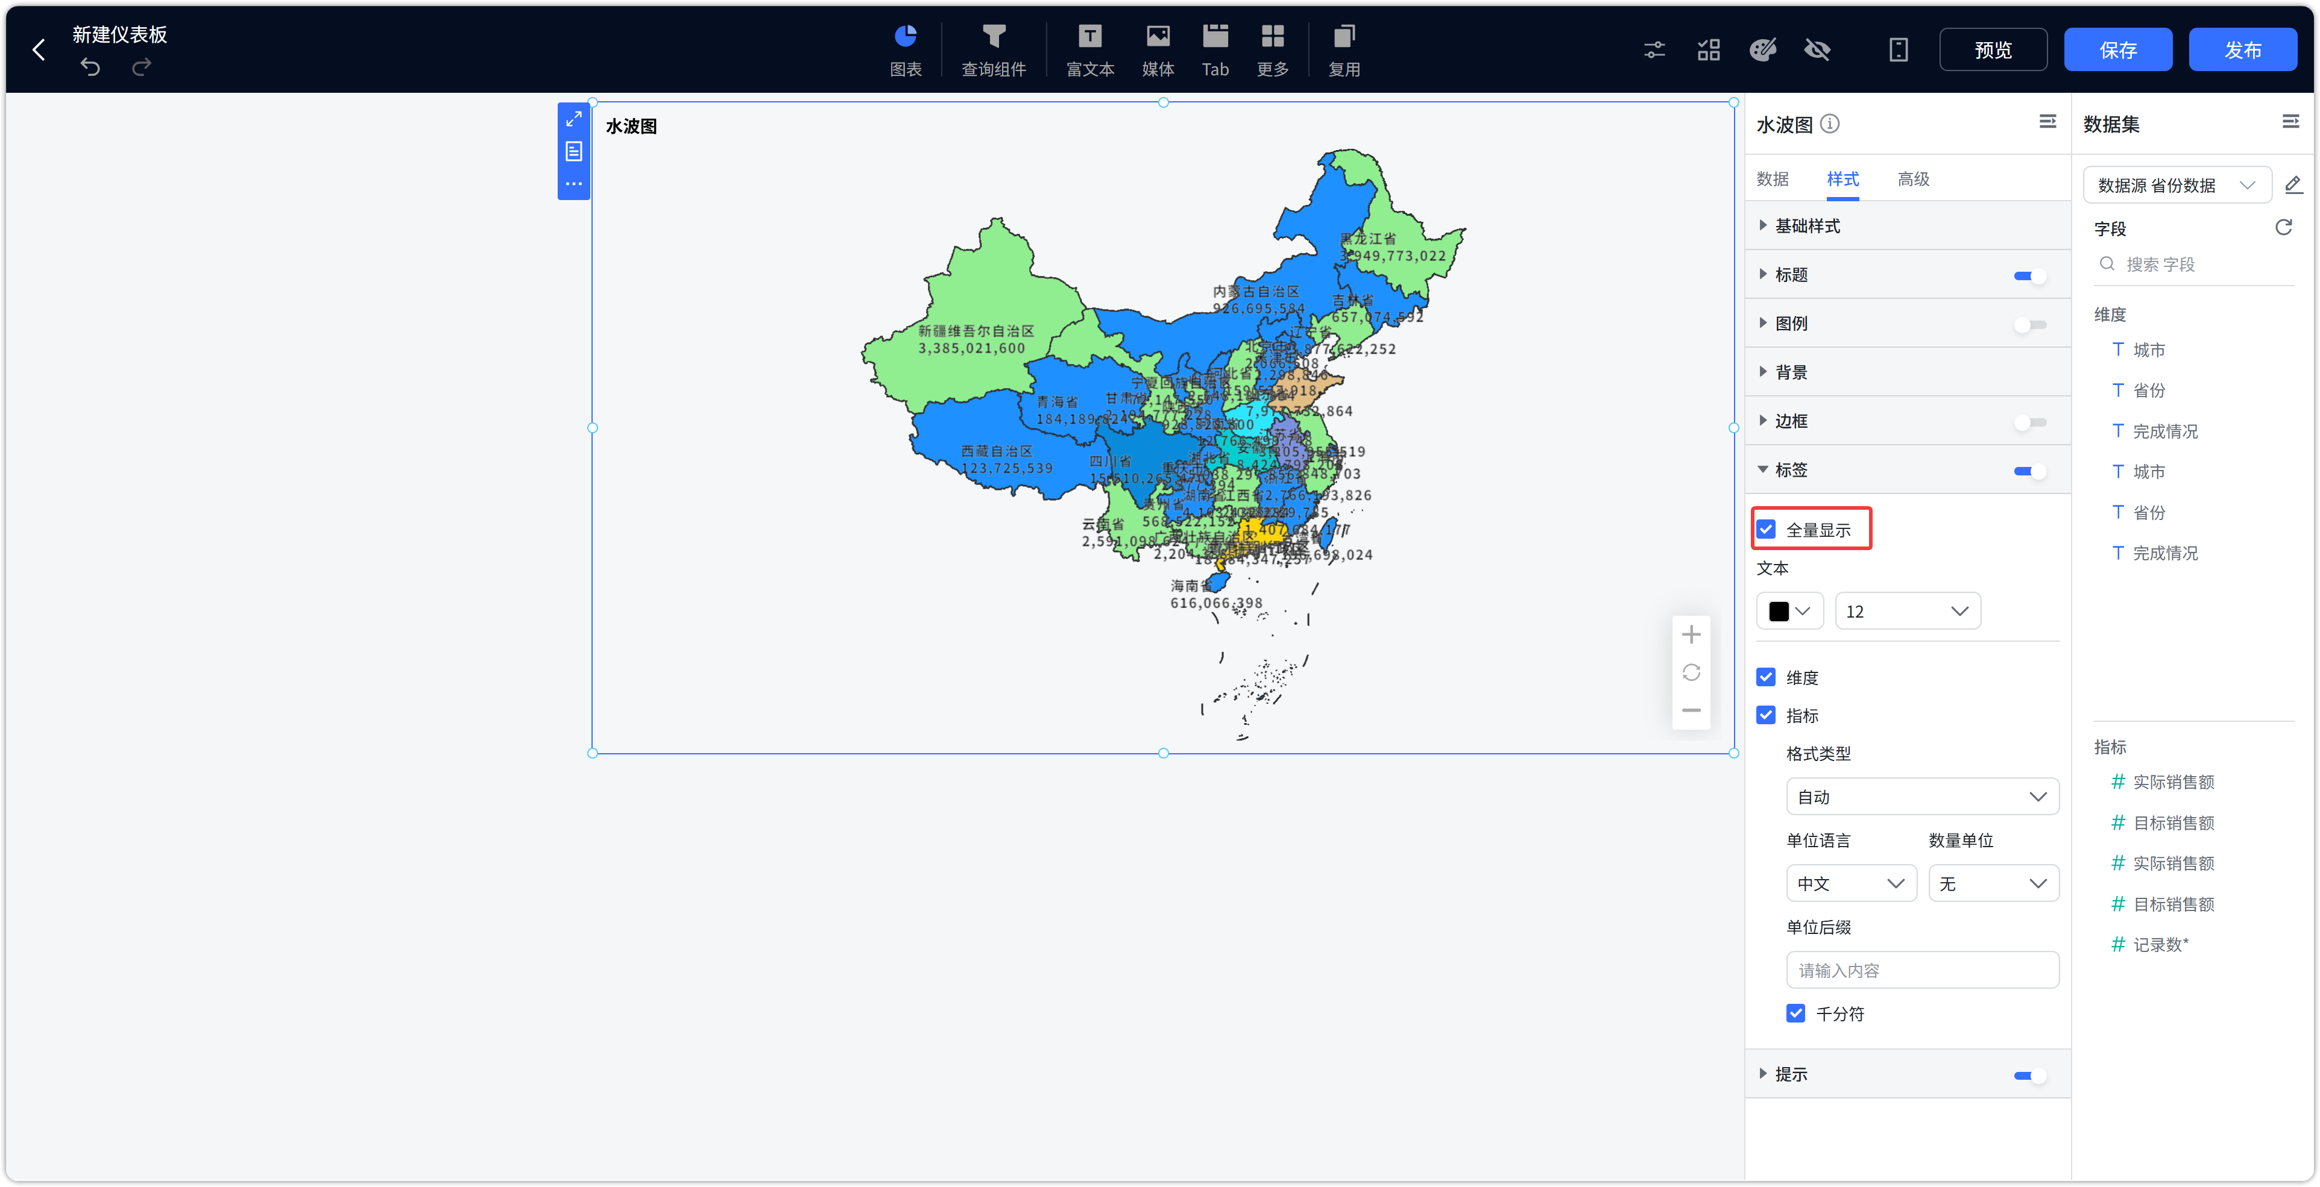Viewport: 2320px width, 1187px height.
Task: Open the label text color swatch
Action: (x=1789, y=611)
